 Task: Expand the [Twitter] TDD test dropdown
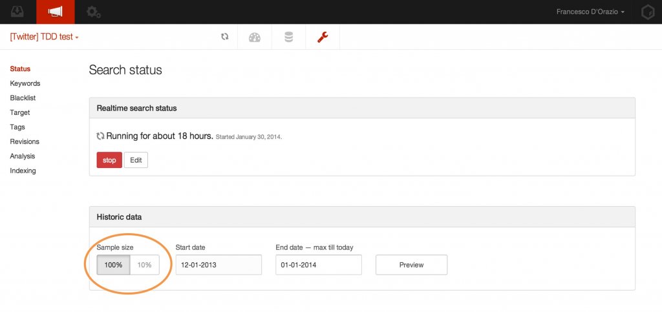pos(44,37)
